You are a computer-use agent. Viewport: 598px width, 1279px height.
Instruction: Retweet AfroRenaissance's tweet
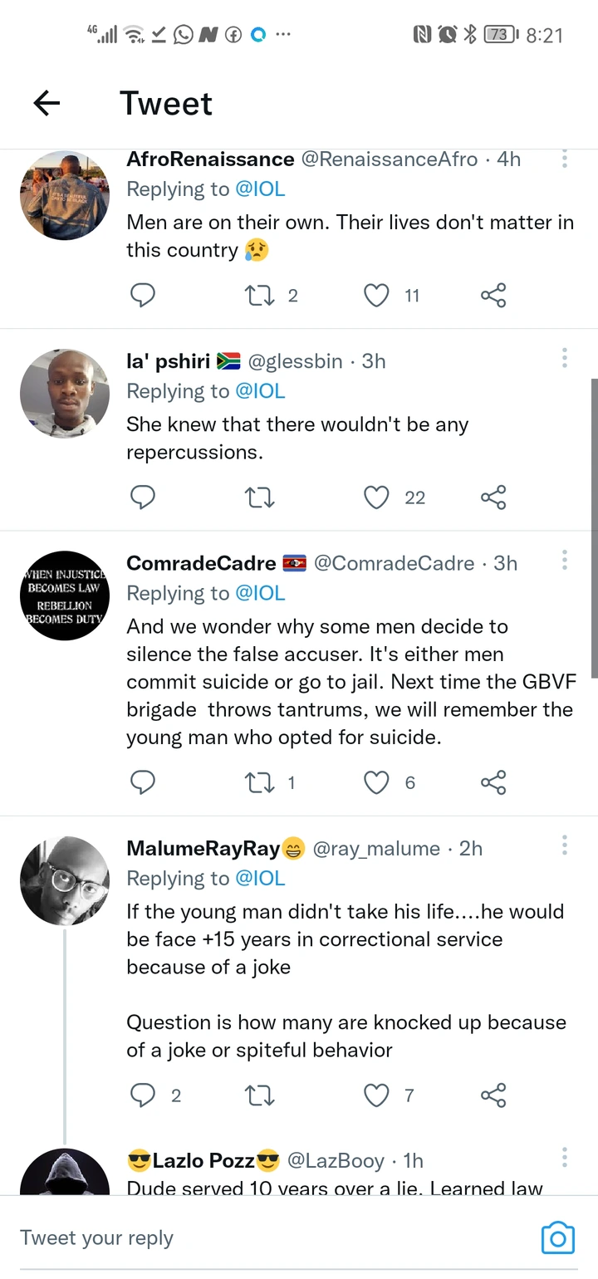[x=260, y=295]
